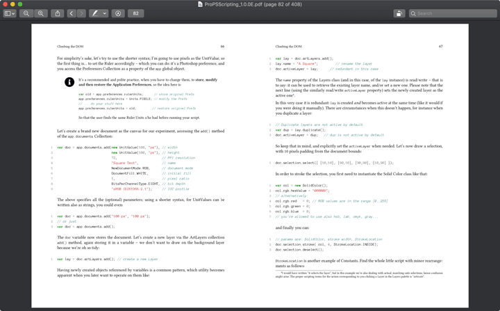The width and height of the screenshot is (500, 311).
Task: Click the right page header 'Climbing the DOM'
Action: click(x=289, y=47)
